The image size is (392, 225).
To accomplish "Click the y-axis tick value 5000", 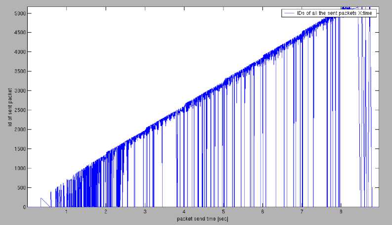I will pos(20,13).
